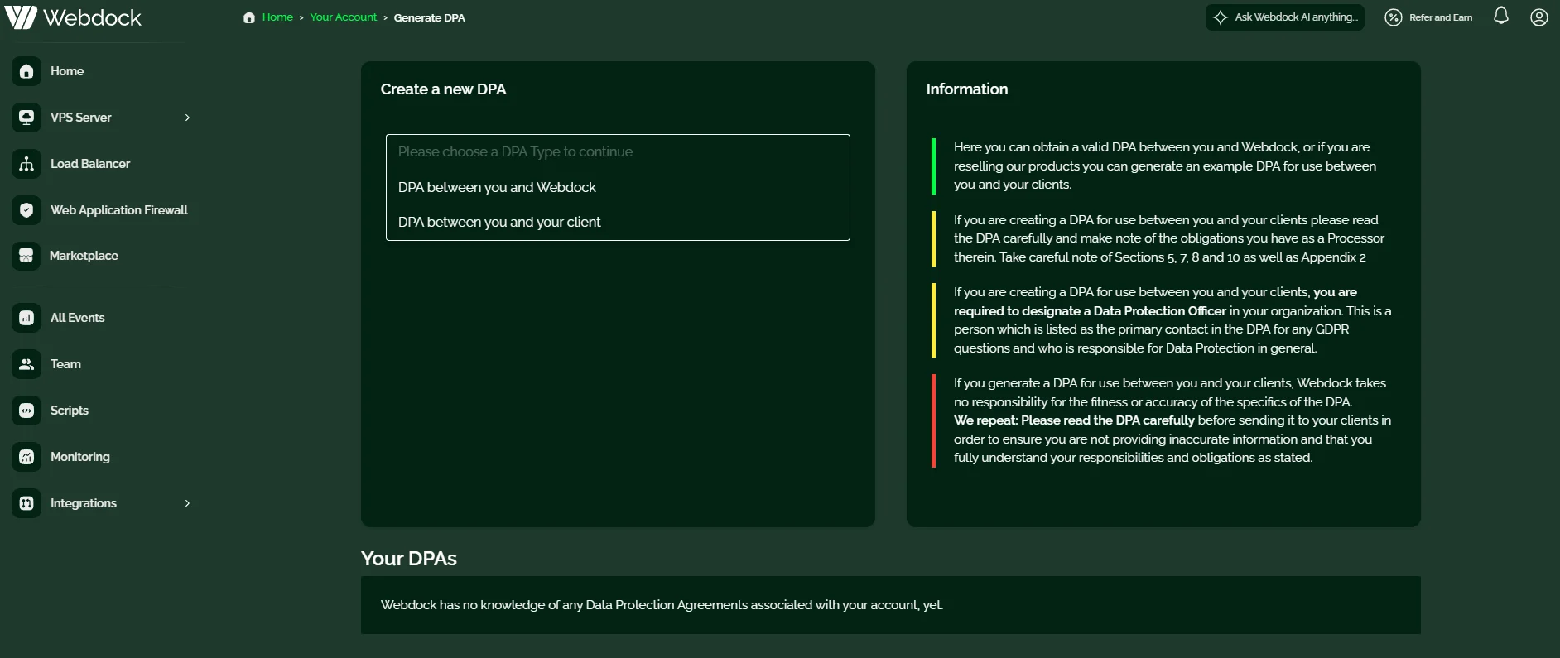Open All Events menu item

77,318
